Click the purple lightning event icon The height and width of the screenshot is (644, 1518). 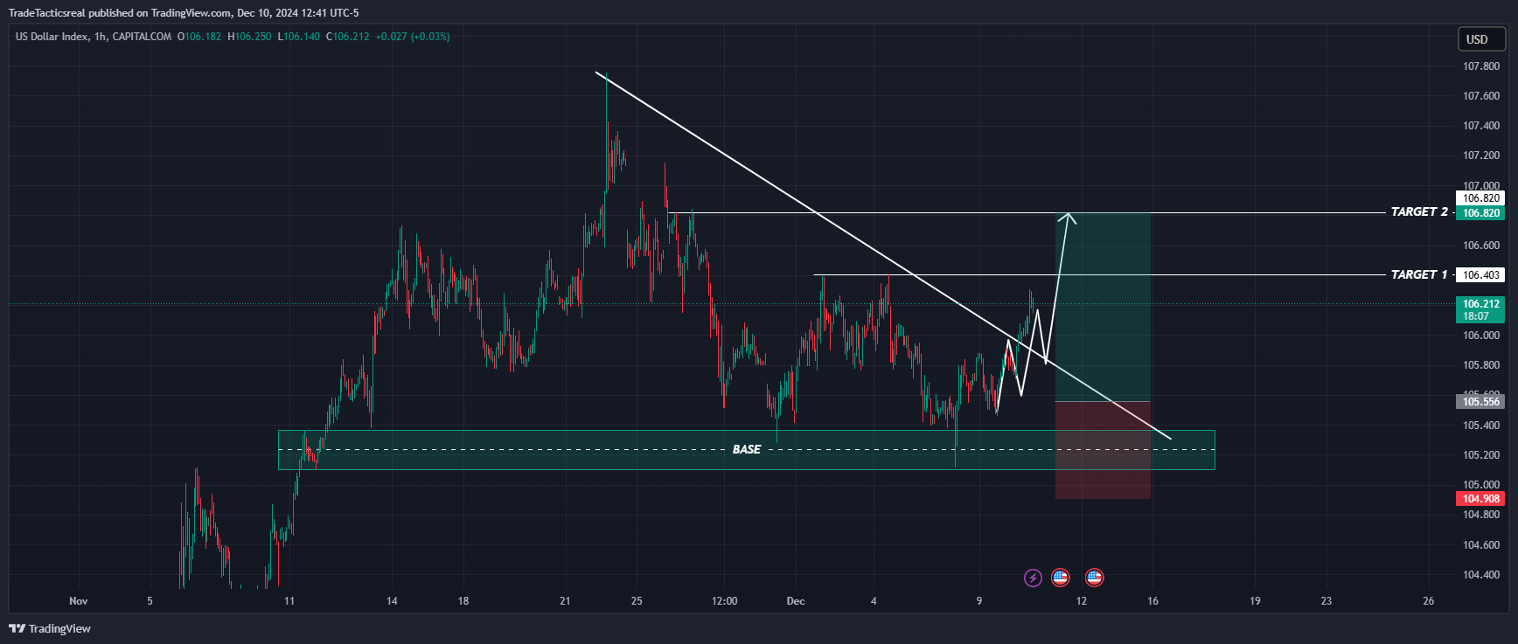(1033, 578)
